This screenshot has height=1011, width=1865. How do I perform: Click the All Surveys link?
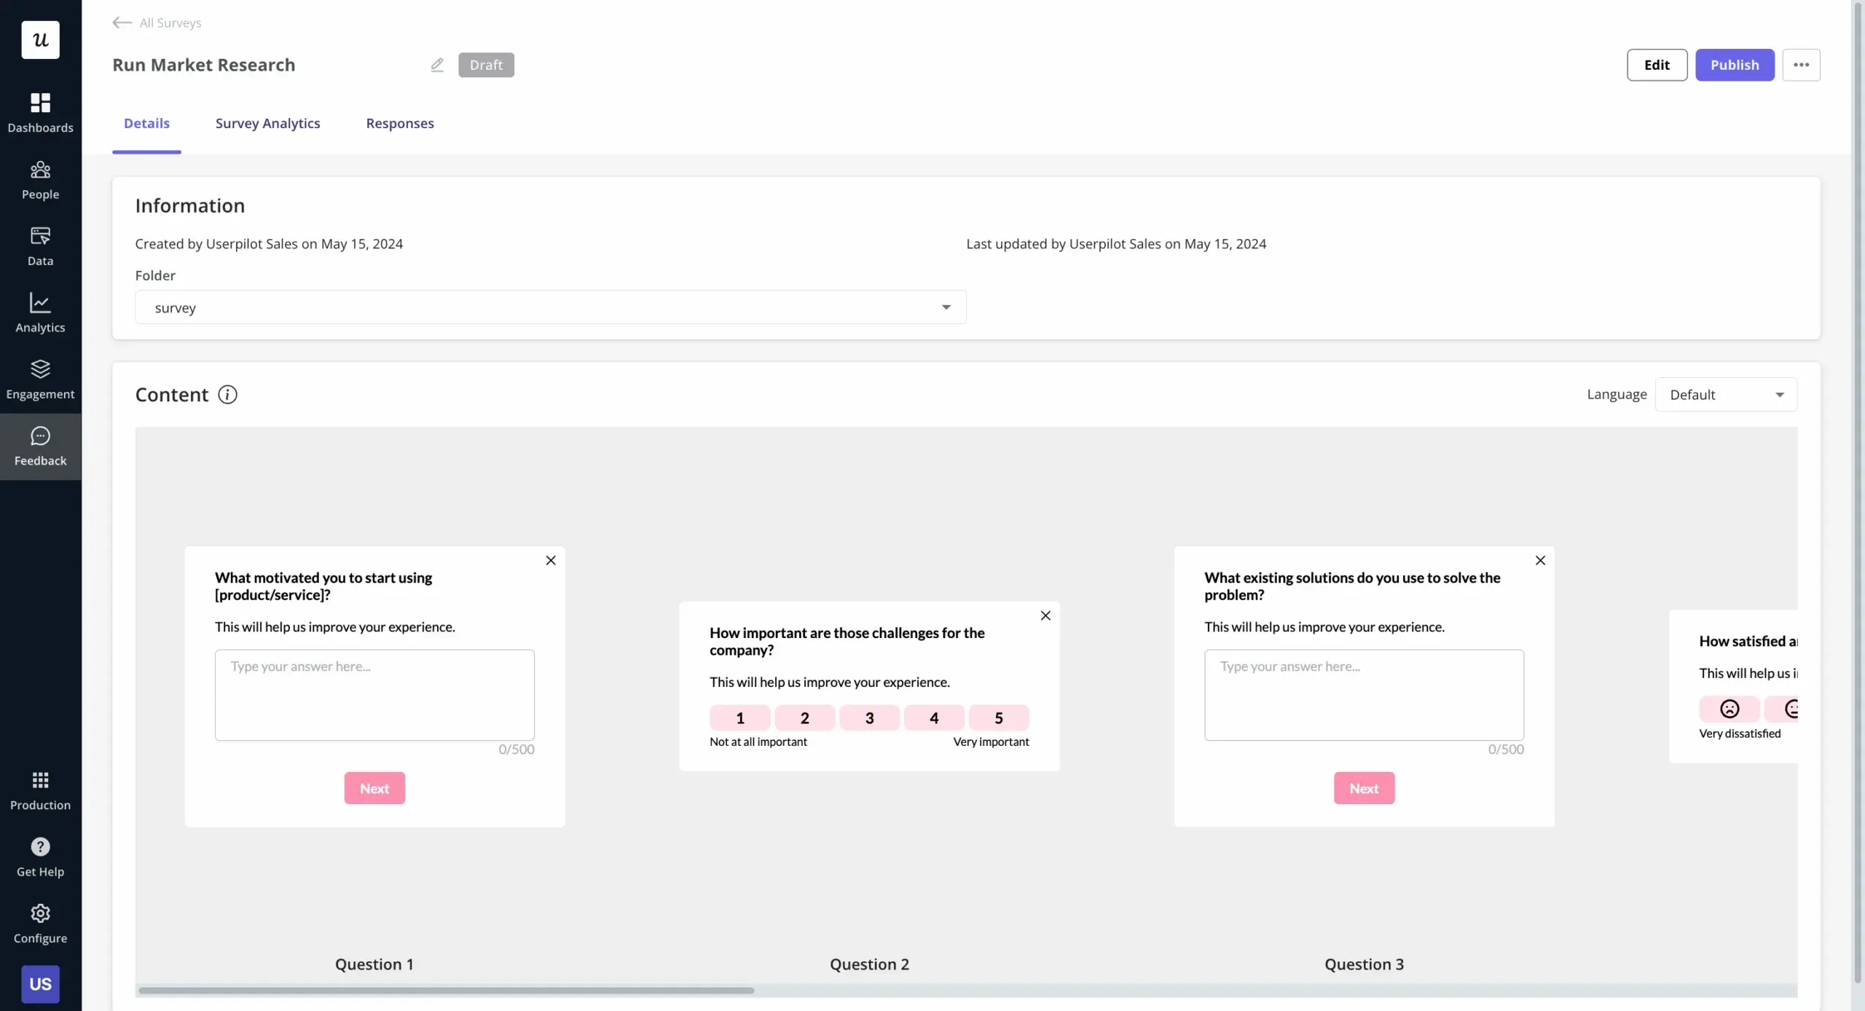[x=170, y=23]
